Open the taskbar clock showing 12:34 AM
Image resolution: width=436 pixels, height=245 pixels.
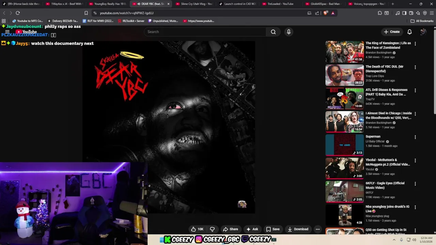pyautogui.click(x=426, y=240)
